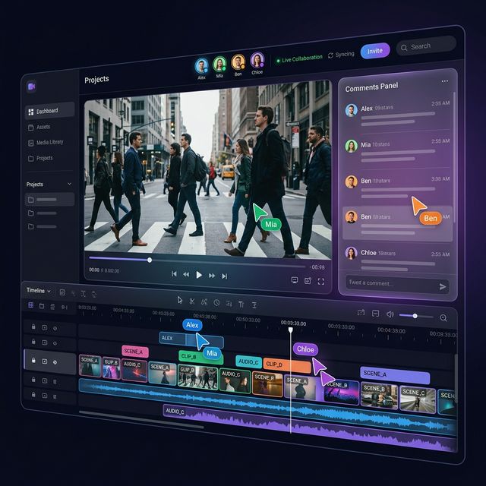This screenshot has width=486, height=486.
Task: Collapse the sidebar Projects section chevron
Action: point(69,184)
